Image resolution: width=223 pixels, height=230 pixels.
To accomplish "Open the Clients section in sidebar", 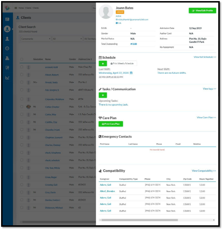I will 7,29.
